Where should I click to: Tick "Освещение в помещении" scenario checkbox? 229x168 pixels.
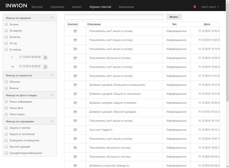[x=6, y=140]
